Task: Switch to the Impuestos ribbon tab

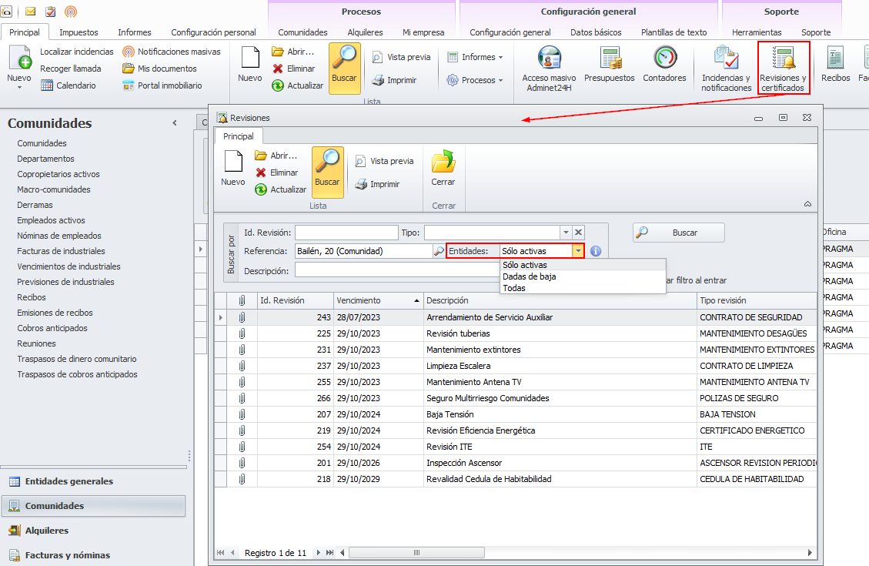Action: pyautogui.click(x=79, y=32)
